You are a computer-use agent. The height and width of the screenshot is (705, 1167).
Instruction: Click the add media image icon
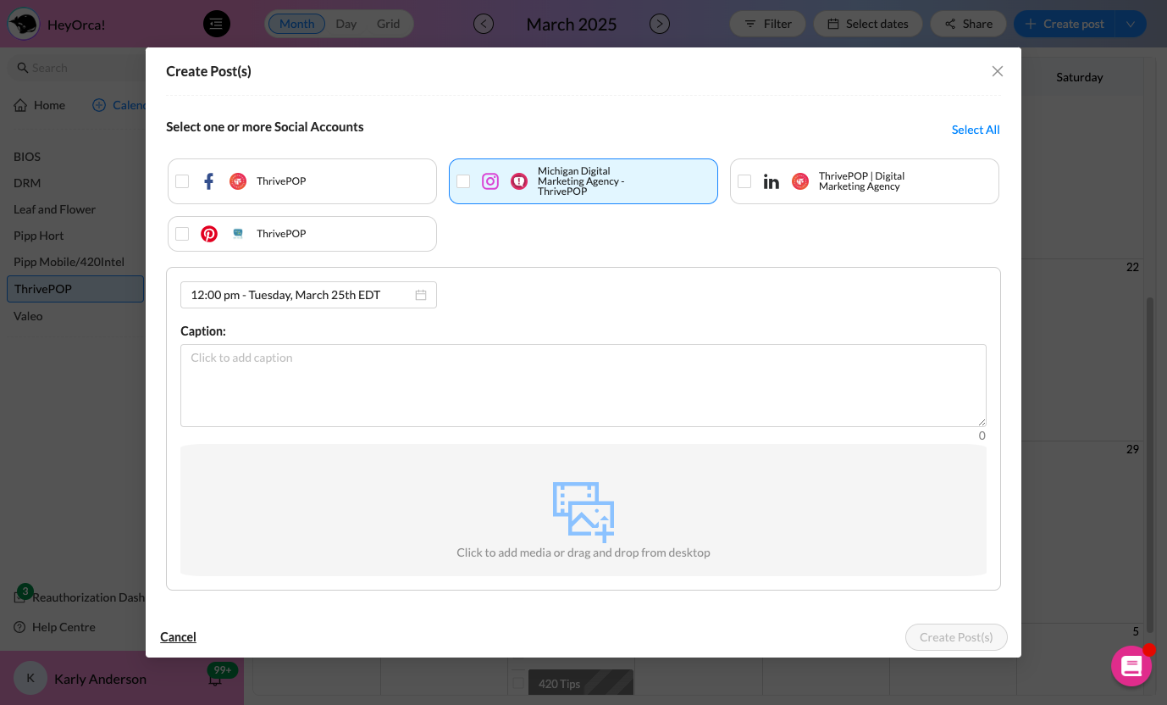click(x=583, y=512)
